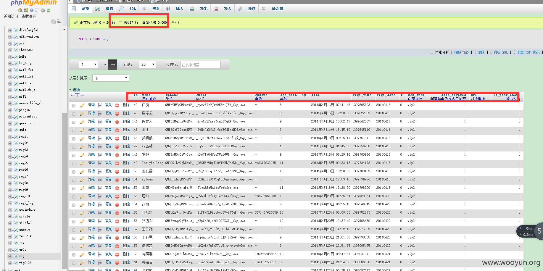
Task: Open phpMyAdmin home icon
Action: click(20, 10)
